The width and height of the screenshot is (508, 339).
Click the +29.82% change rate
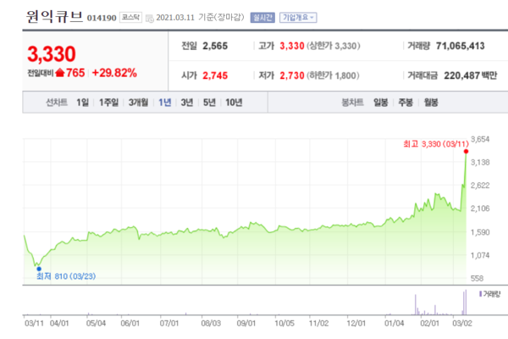coord(114,73)
